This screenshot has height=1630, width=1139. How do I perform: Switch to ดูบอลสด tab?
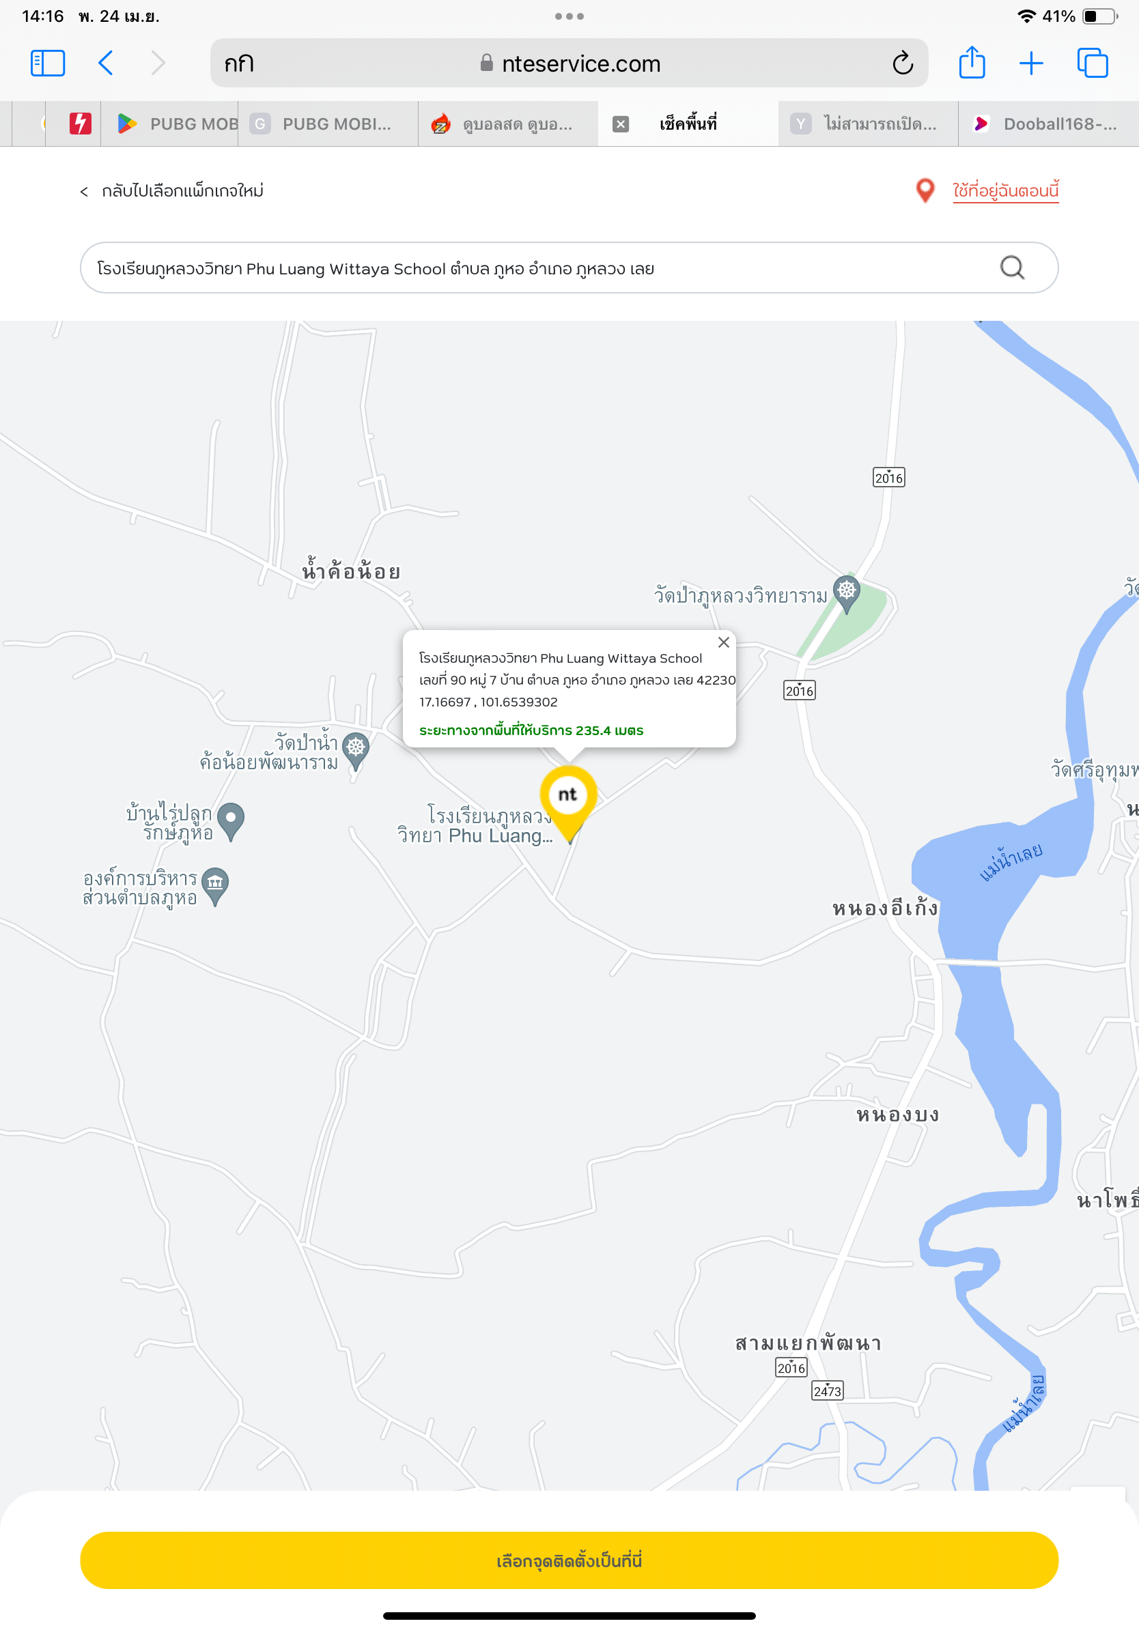pos(508,124)
